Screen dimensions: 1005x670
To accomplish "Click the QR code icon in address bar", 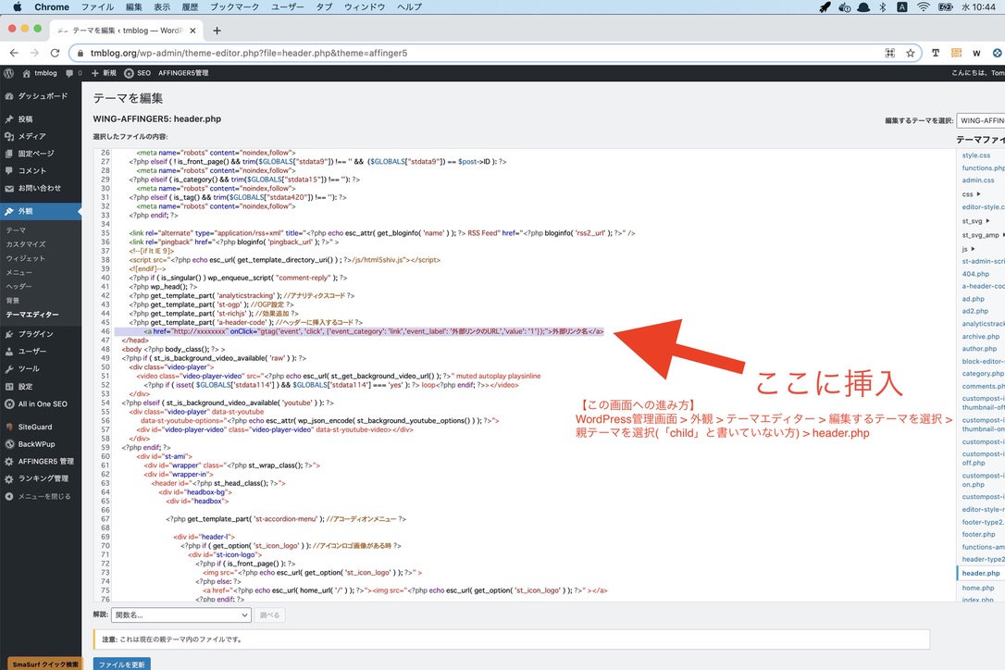I will pos(889,54).
